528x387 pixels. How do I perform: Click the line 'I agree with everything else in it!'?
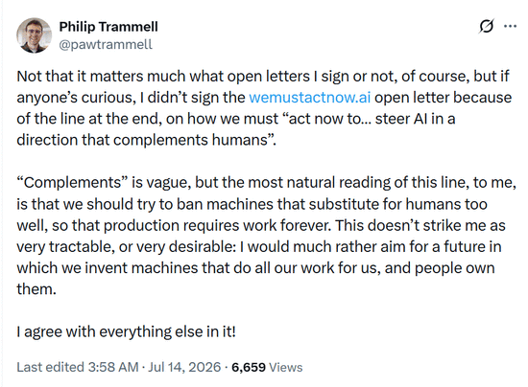point(127,331)
